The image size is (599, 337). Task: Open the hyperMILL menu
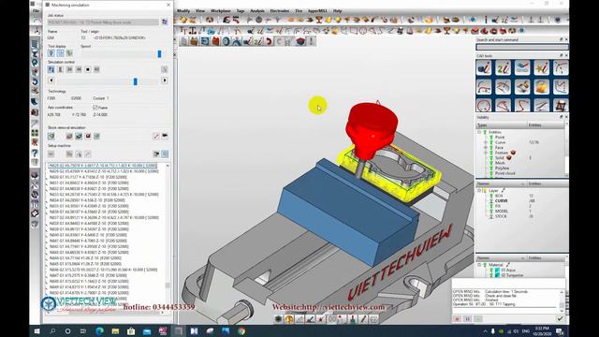[x=318, y=11]
